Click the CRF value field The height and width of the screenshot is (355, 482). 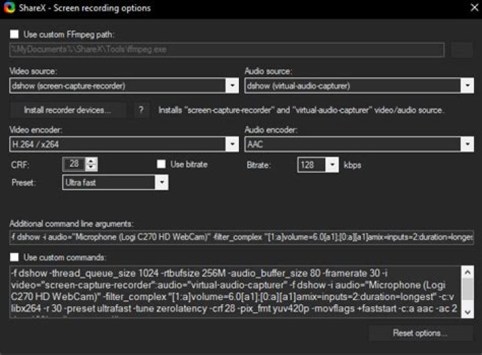[x=74, y=164]
